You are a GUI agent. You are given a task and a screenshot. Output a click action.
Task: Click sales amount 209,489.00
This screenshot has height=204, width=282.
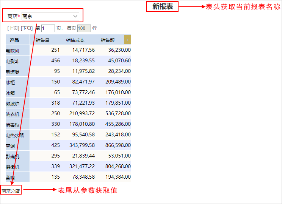[118, 82]
